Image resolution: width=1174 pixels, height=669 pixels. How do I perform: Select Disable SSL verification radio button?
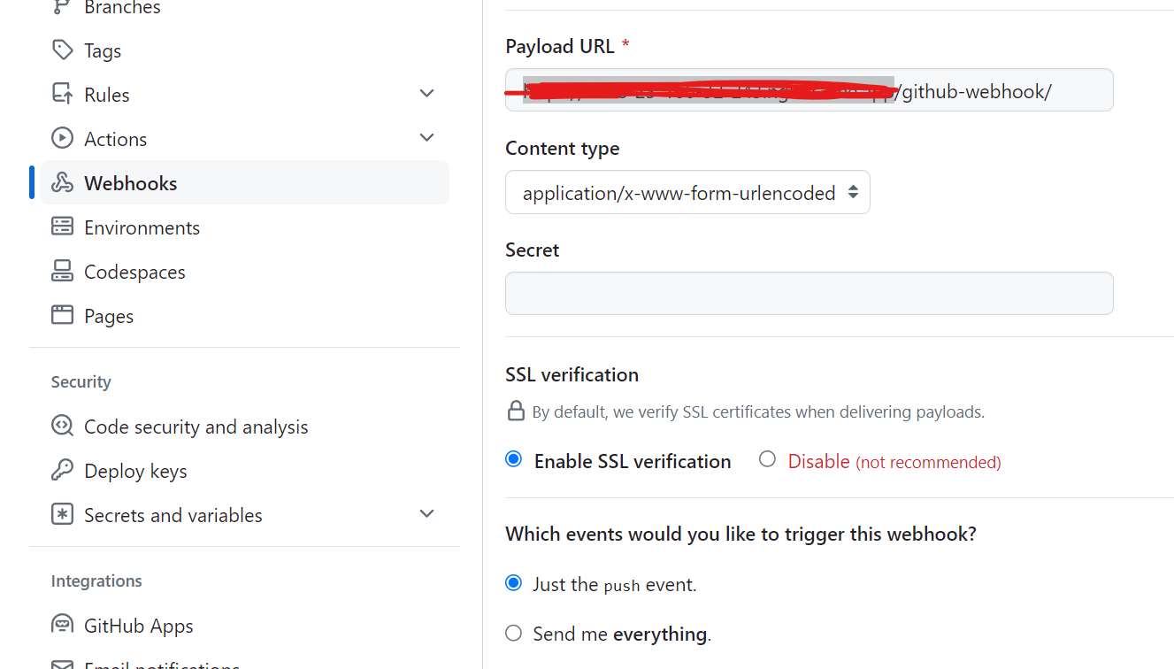click(x=767, y=459)
